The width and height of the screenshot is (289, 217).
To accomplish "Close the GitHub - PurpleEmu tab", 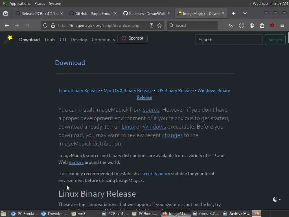I will (115, 13).
